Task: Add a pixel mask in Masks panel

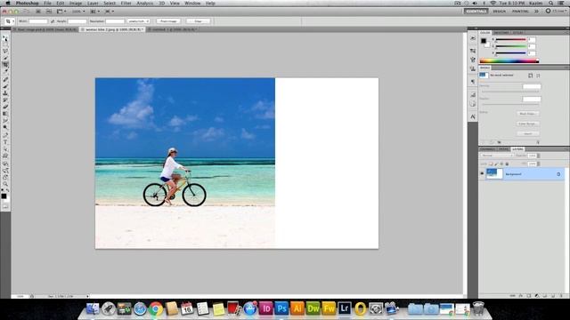Action: (531, 76)
